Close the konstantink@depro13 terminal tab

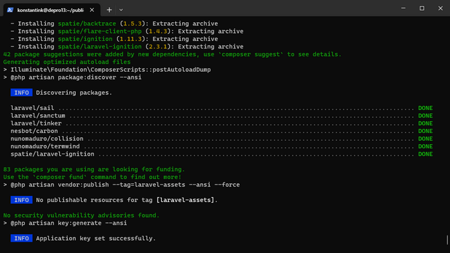click(92, 10)
